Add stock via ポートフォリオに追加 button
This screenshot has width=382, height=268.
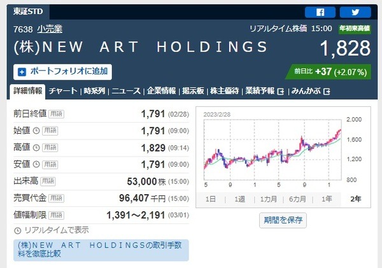(x=62, y=71)
